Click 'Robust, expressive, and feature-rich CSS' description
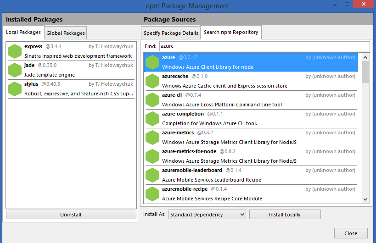Screen dimensions: 376x243 pyautogui.click(x=79, y=94)
